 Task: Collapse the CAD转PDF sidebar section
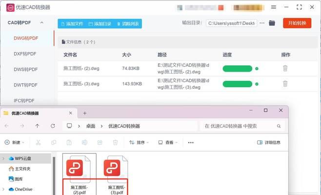pyautogui.click(x=42, y=22)
